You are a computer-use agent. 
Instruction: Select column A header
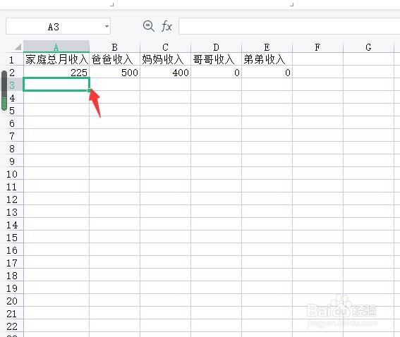click(56, 47)
